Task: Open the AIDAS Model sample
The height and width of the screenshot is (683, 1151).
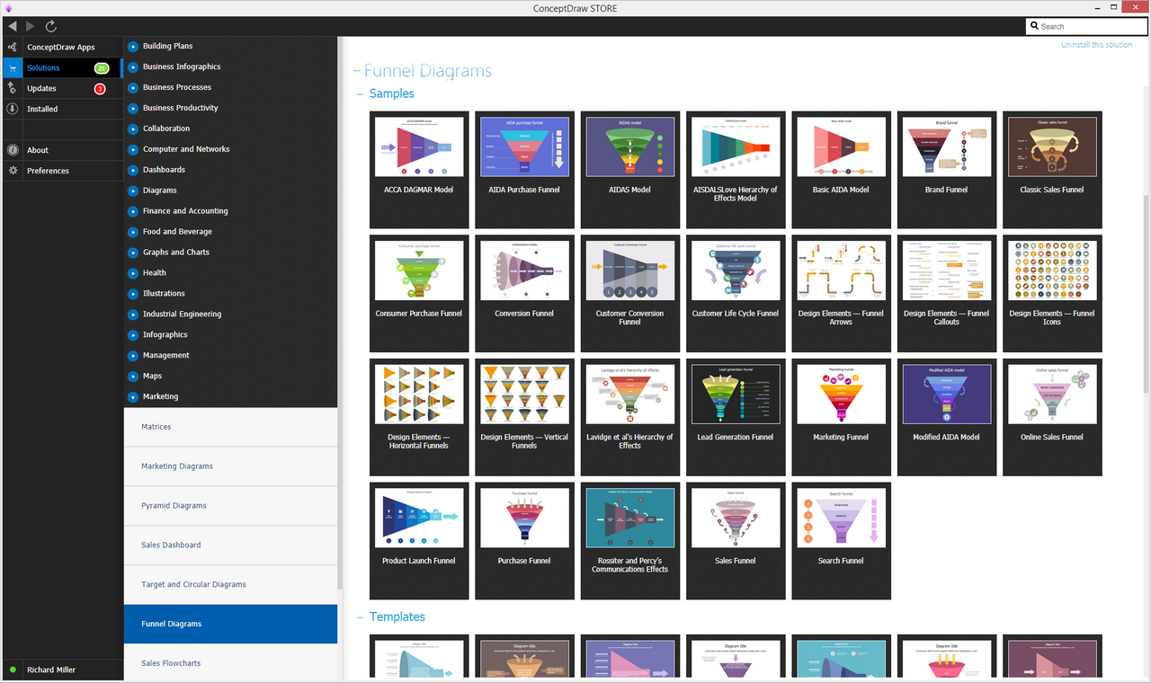Action: (x=630, y=170)
